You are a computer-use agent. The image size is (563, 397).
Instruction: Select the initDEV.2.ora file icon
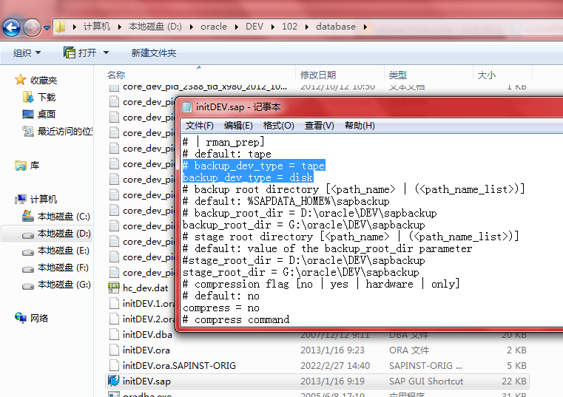(x=114, y=319)
